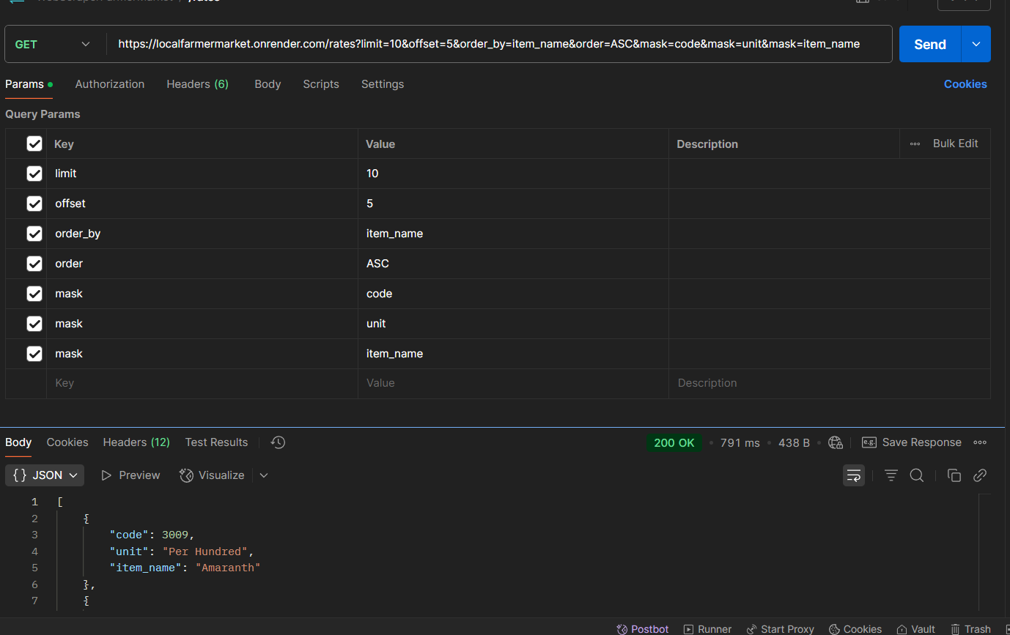Open the response Headers (12) tab
The width and height of the screenshot is (1010, 635).
tap(136, 442)
